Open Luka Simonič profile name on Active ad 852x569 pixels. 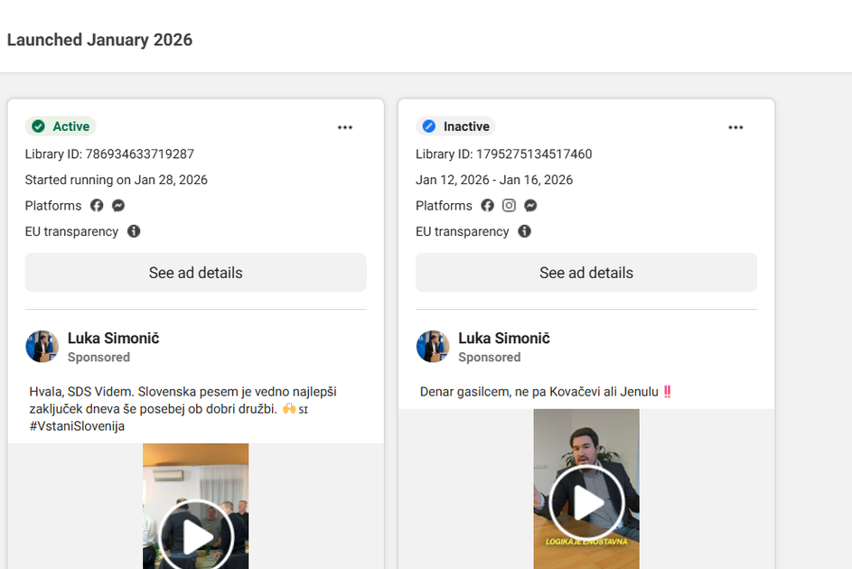point(113,339)
